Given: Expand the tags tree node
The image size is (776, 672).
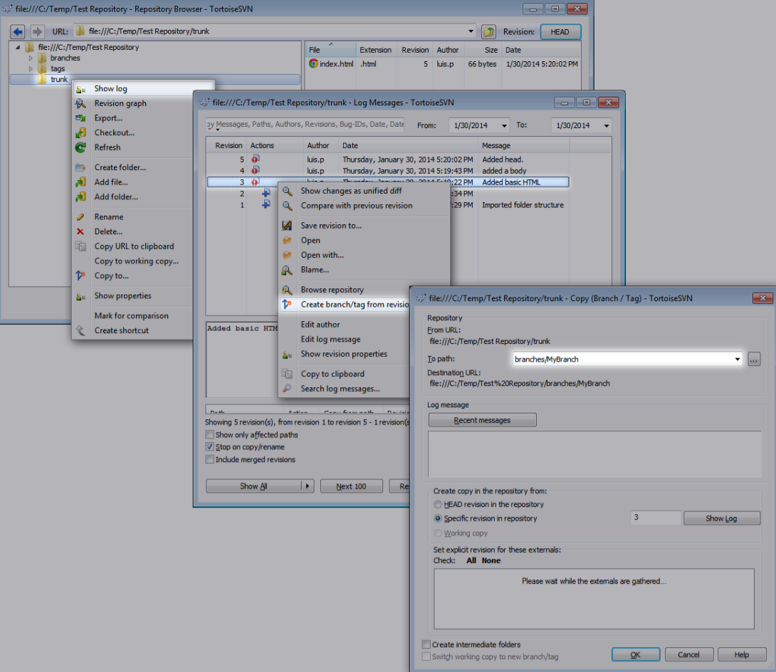Looking at the screenshot, I should click(31, 69).
